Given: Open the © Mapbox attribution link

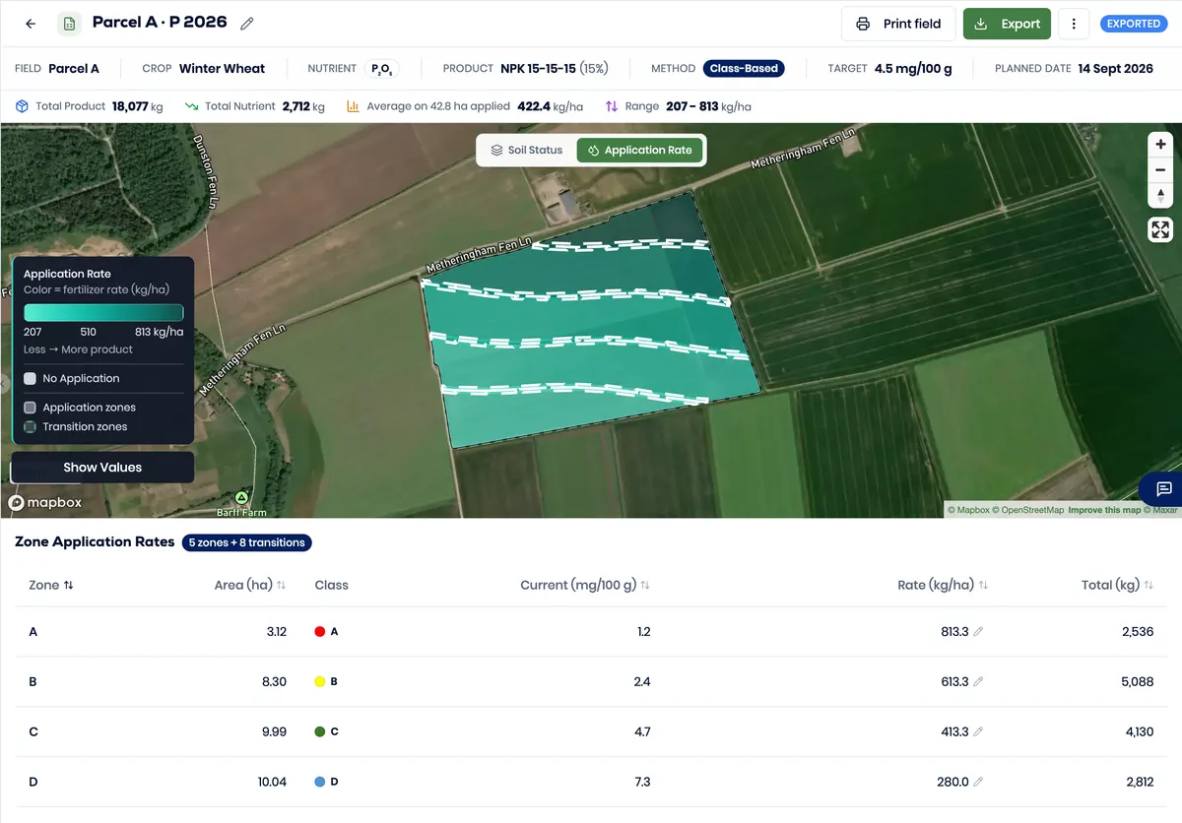Looking at the screenshot, I should click(x=968, y=510).
